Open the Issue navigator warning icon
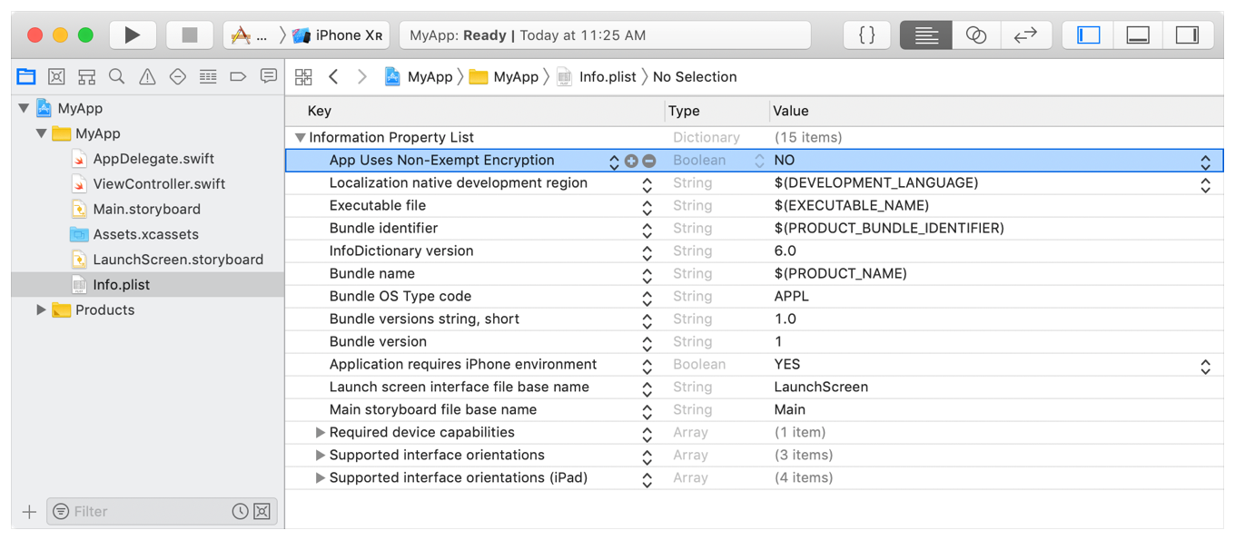This screenshot has height=540, width=1235. (147, 77)
